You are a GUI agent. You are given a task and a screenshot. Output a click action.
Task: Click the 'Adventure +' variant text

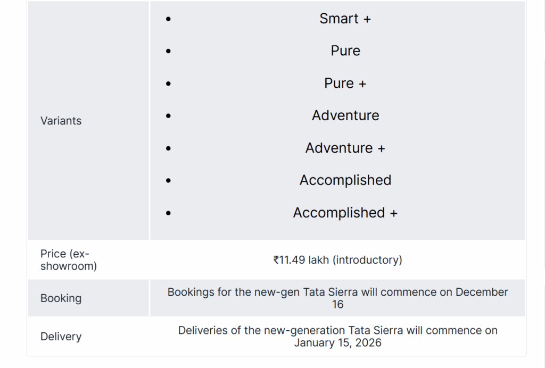point(345,148)
